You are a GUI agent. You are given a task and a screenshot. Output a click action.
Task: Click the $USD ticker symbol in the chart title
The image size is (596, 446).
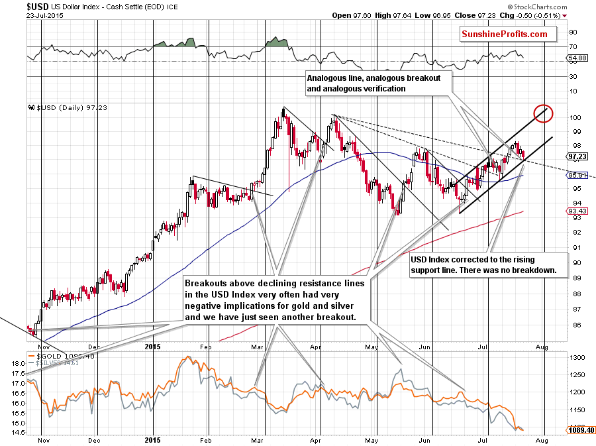(x=36, y=7)
